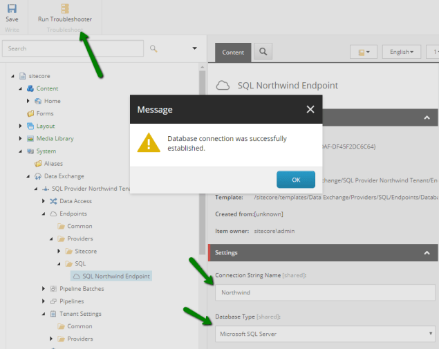
Task: Close the Message dialog with X
Action: tap(310, 109)
